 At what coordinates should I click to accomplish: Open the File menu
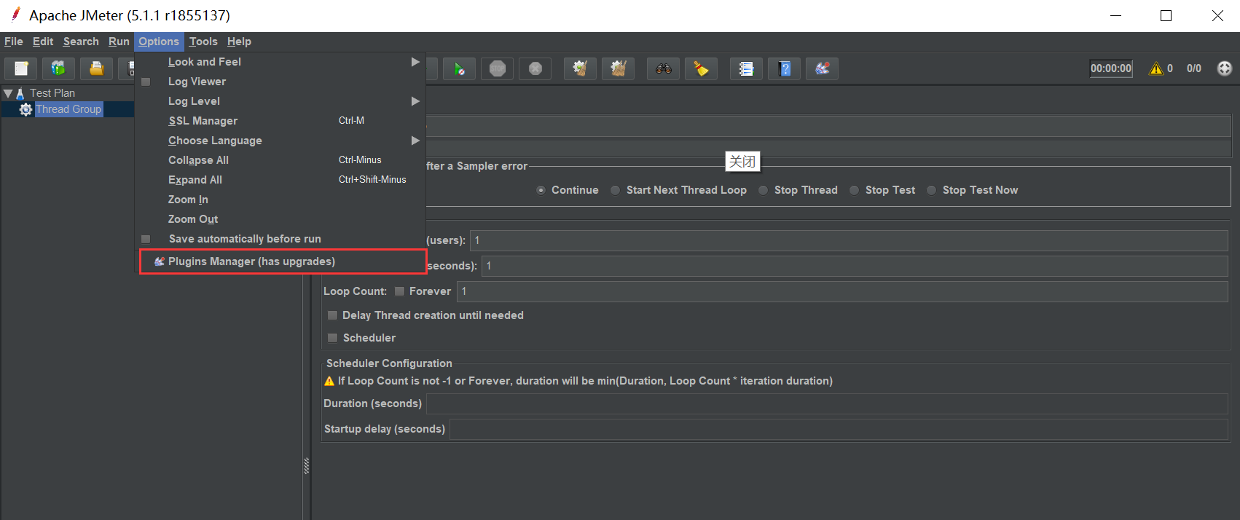13,42
